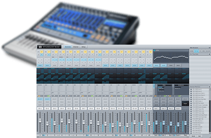211x138 pixels.
Task: Click the phase invert icon on channel 2
Action: point(46,55)
